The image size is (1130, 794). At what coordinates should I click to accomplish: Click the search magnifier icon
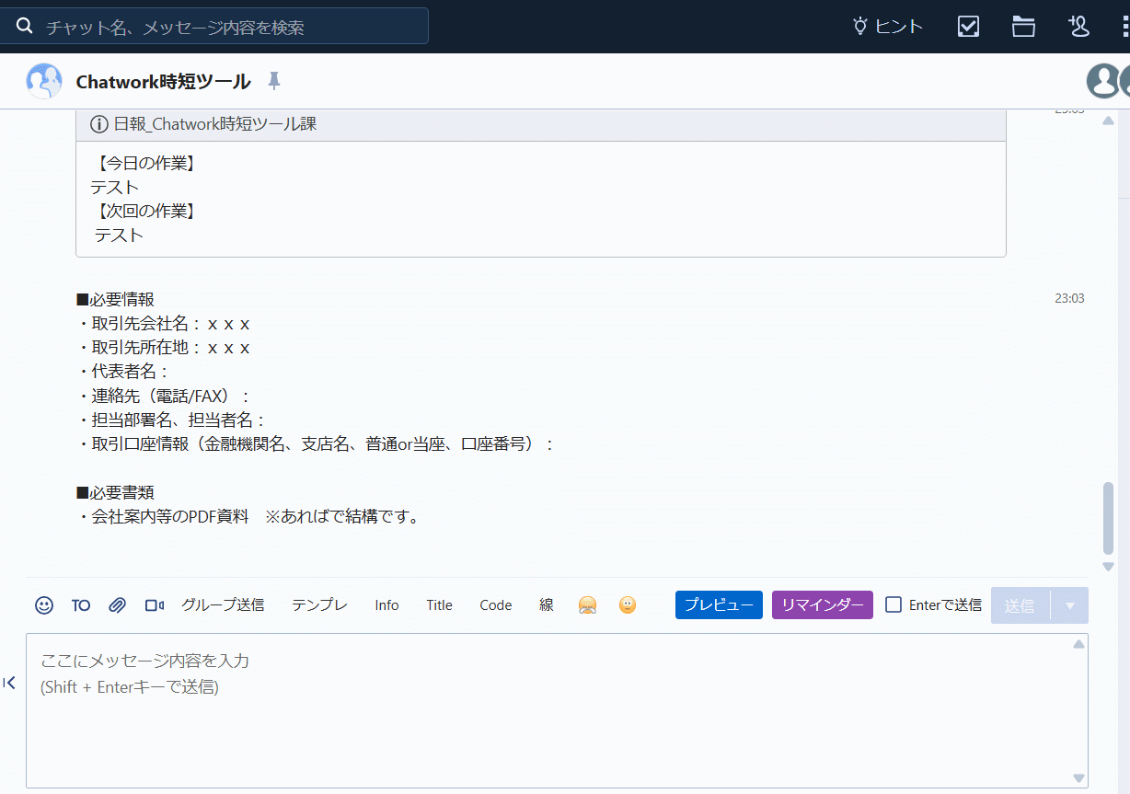[x=25, y=27]
